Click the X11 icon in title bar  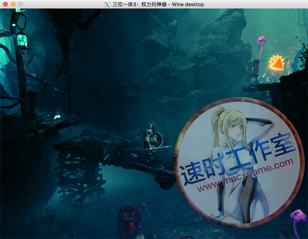click(107, 5)
